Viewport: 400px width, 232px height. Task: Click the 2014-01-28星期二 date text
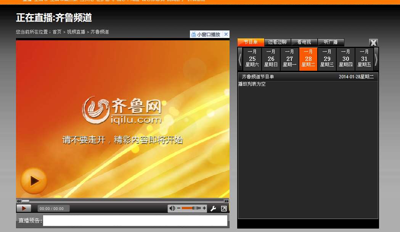coord(356,76)
